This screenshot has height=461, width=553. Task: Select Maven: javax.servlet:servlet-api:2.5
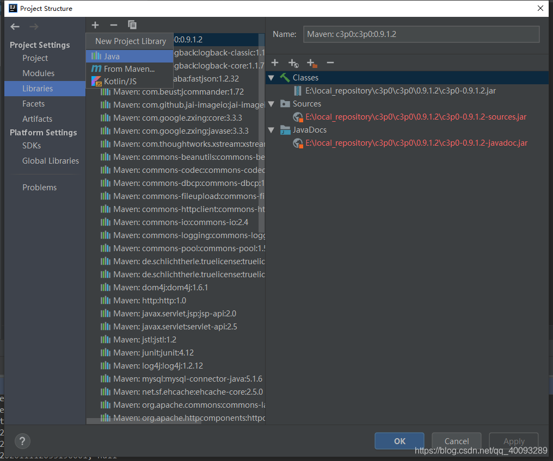pyautogui.click(x=176, y=327)
